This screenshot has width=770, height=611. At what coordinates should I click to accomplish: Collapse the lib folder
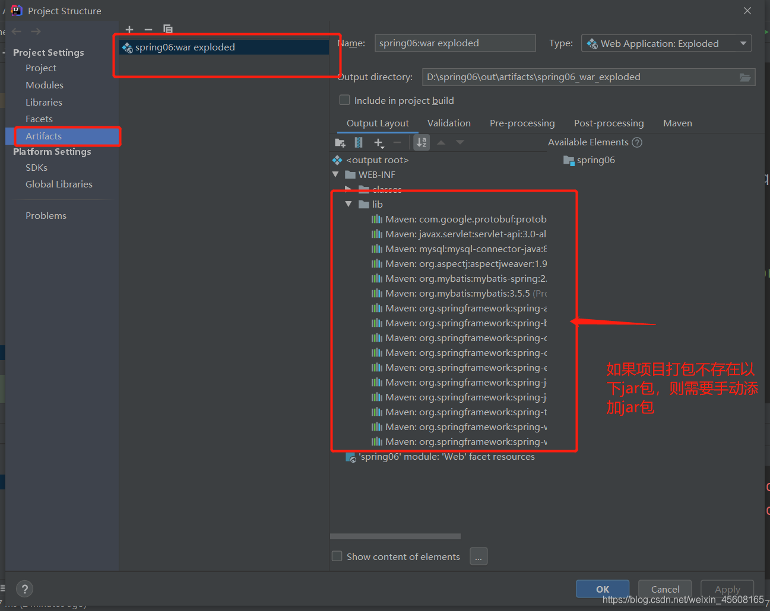(348, 204)
